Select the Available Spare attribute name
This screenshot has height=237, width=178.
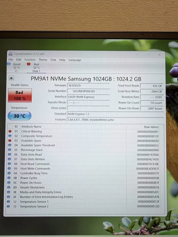[31, 141]
